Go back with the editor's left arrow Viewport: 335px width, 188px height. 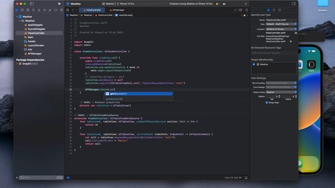pos(73,10)
